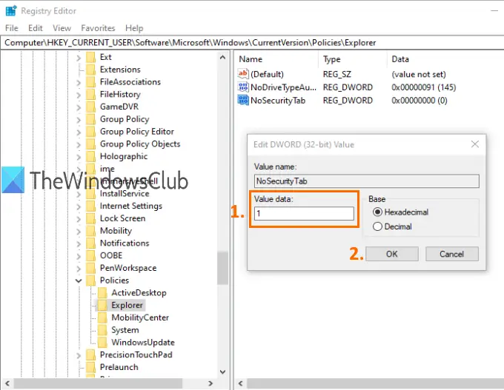Click the OOBE folder icon
Image resolution: width=504 pixels, height=390 pixels.
click(91, 255)
